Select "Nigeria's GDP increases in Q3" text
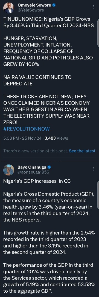The height and width of the screenshot is (297, 99). coord(37,181)
